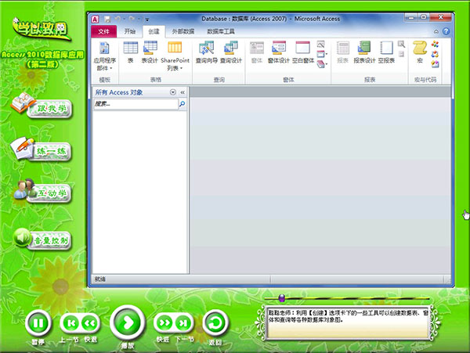Click the Visual Basic icon
This screenshot has height=353, width=470.
[435, 63]
